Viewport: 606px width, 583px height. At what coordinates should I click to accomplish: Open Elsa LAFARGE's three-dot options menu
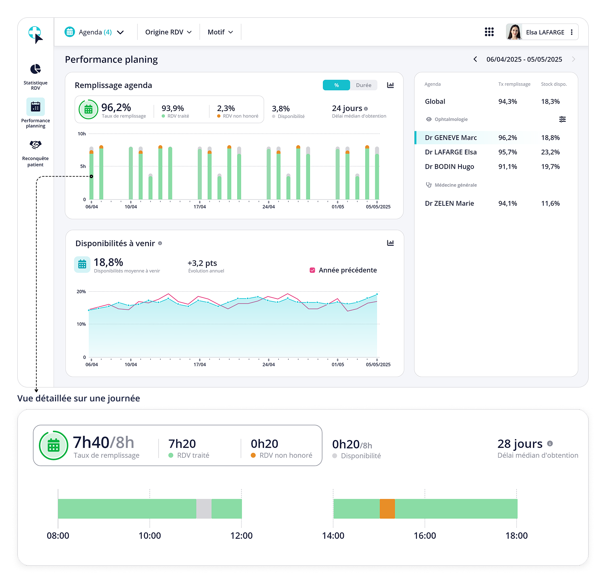tap(572, 32)
